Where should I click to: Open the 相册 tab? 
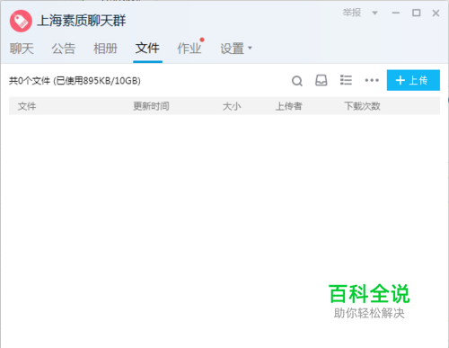pos(105,49)
